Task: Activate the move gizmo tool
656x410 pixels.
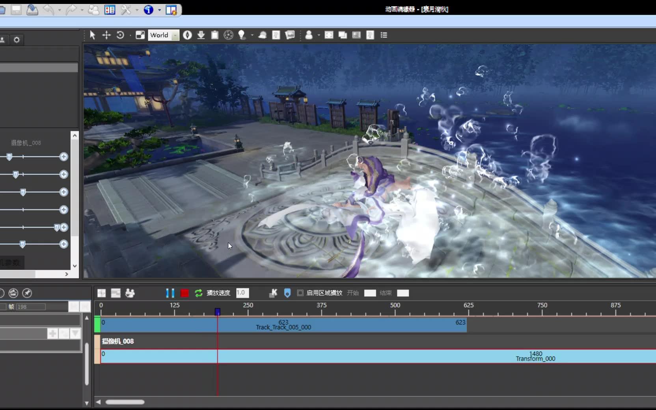Action: coord(106,35)
